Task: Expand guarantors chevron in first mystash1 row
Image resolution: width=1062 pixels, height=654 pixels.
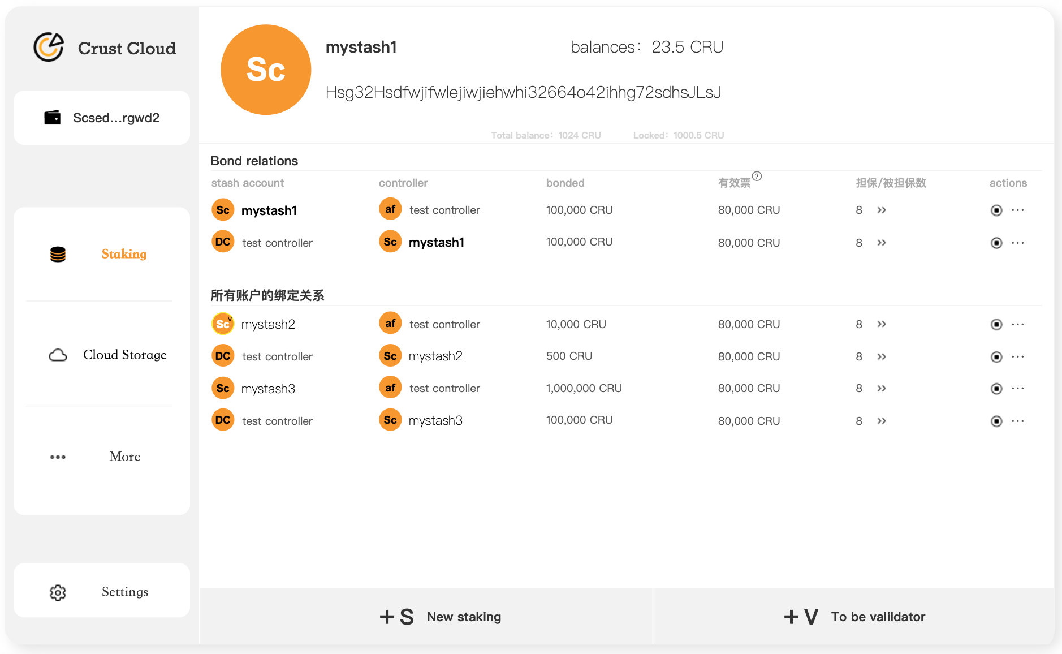Action: pos(882,210)
